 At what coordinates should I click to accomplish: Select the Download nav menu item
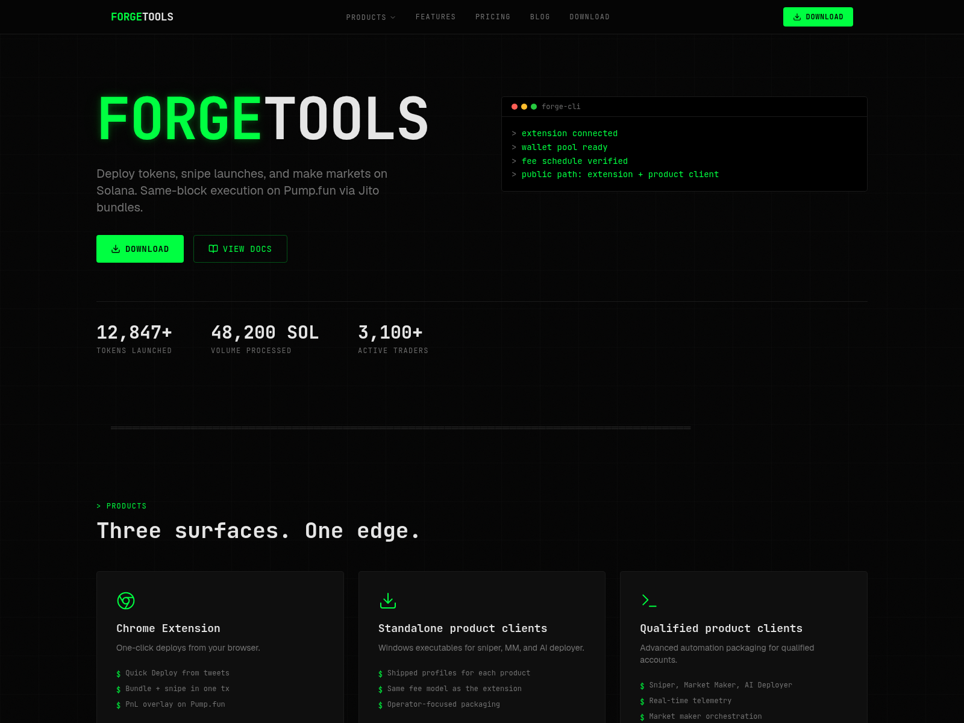(x=589, y=17)
